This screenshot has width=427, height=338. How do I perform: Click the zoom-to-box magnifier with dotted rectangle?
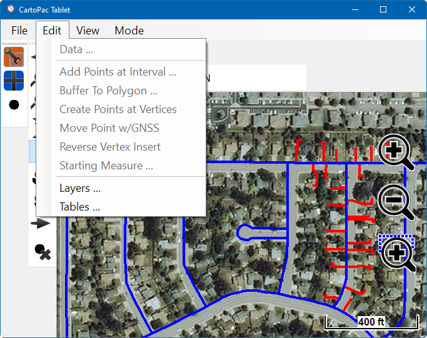tap(396, 253)
